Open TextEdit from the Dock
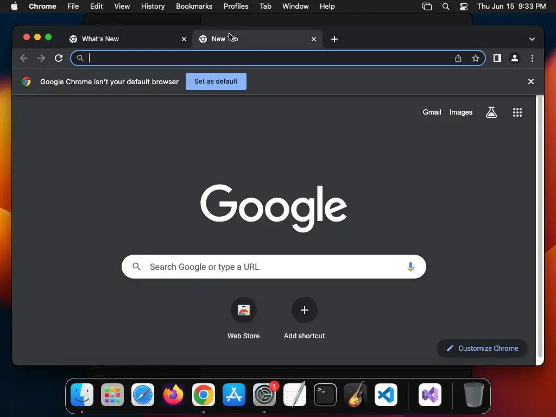The height and width of the screenshot is (417, 556). (295, 395)
